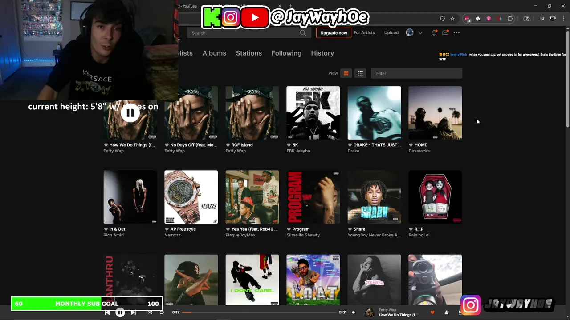Image resolution: width=570 pixels, height=320 pixels.
Task: Open the red extension with 14 badge
Action: 467,19
